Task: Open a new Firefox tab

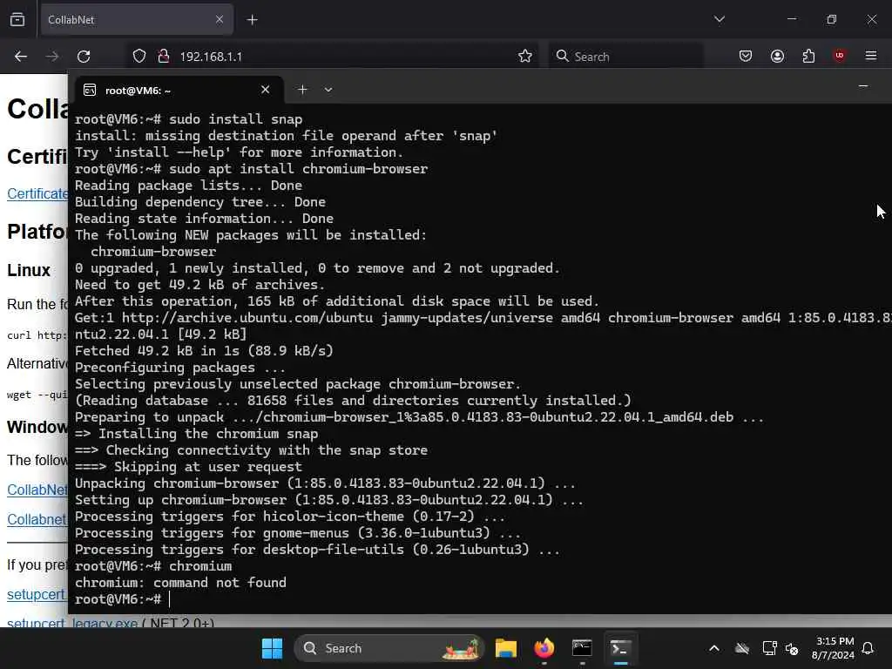Action: pos(252,20)
